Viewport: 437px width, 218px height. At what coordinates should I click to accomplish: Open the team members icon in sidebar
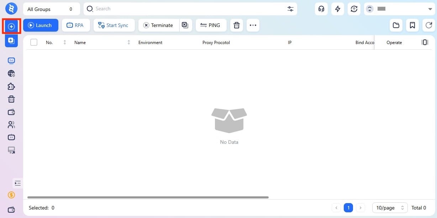[x=11, y=125]
